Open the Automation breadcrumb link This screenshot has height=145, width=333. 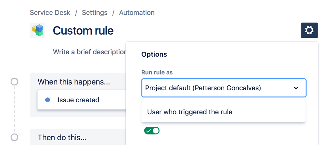pyautogui.click(x=137, y=13)
